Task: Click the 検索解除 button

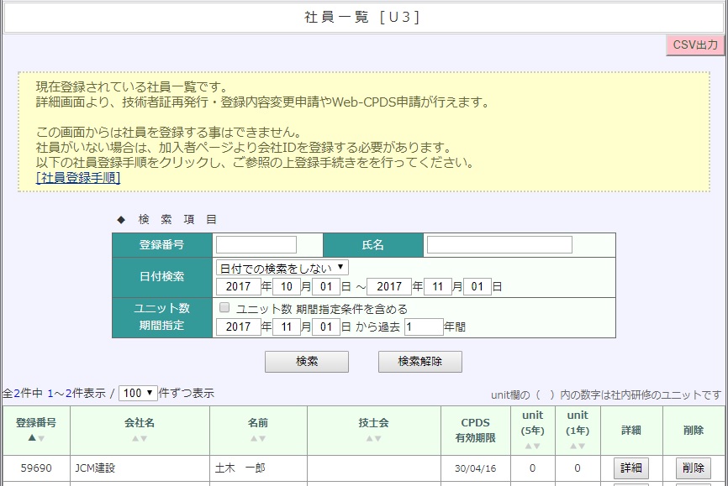Action: (x=420, y=362)
